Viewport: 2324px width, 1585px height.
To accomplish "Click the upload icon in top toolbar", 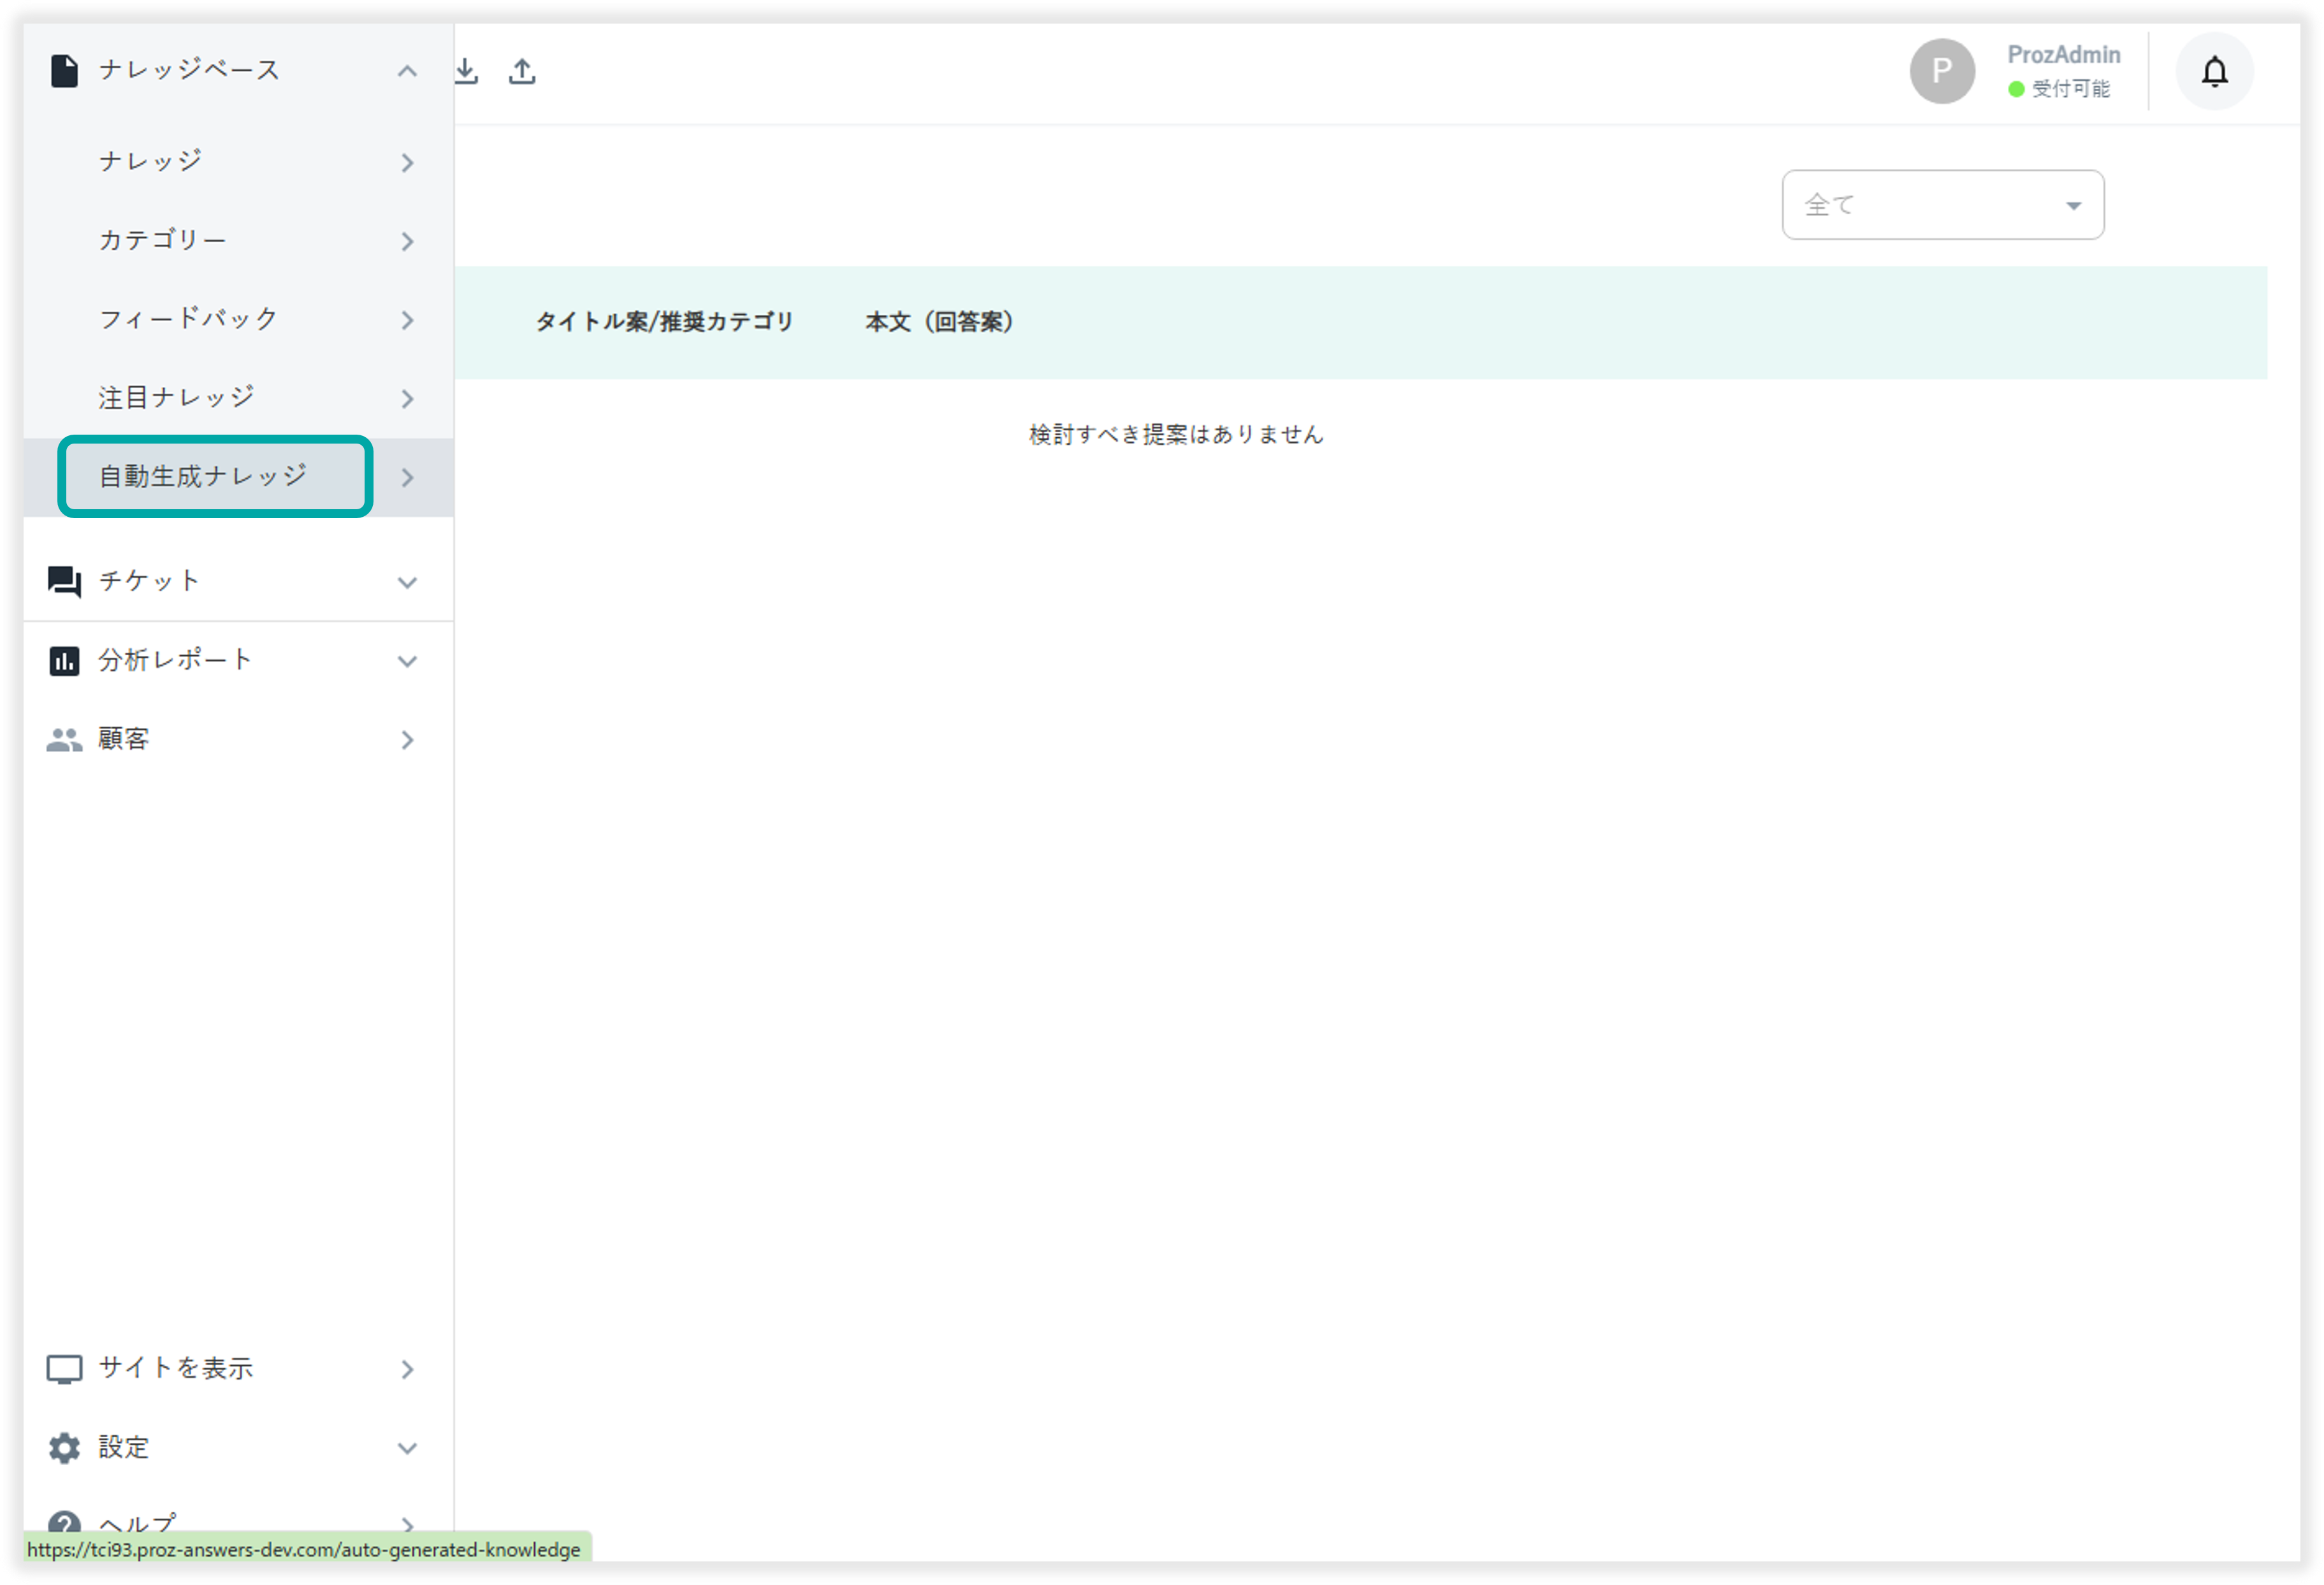I will tap(522, 71).
